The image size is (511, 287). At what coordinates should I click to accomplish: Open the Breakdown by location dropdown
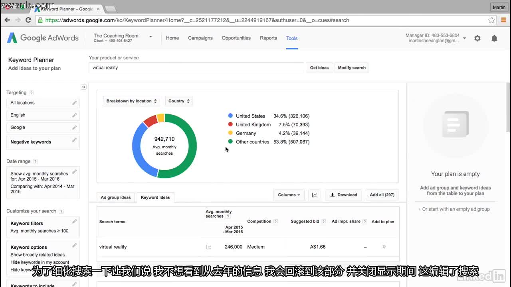[x=131, y=101]
